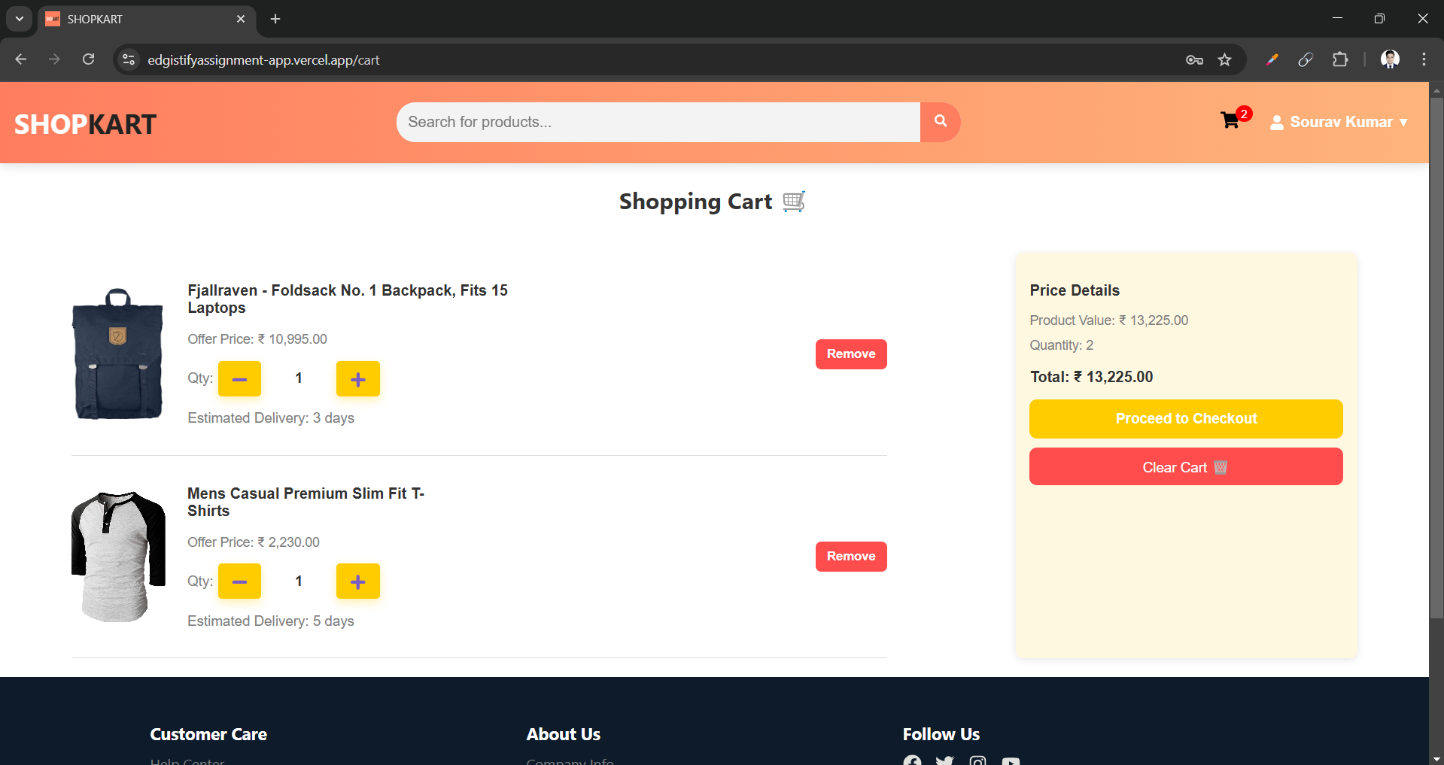Click the Fjallraven Foldsack product title
This screenshot has width=1444, height=765.
[348, 299]
